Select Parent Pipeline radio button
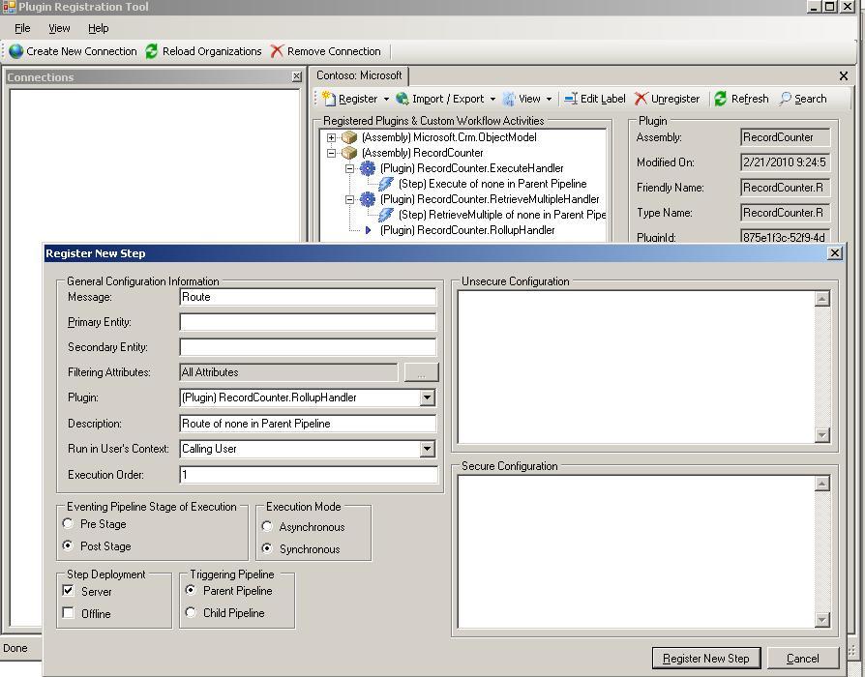Image resolution: width=865 pixels, height=677 pixels. [191, 591]
